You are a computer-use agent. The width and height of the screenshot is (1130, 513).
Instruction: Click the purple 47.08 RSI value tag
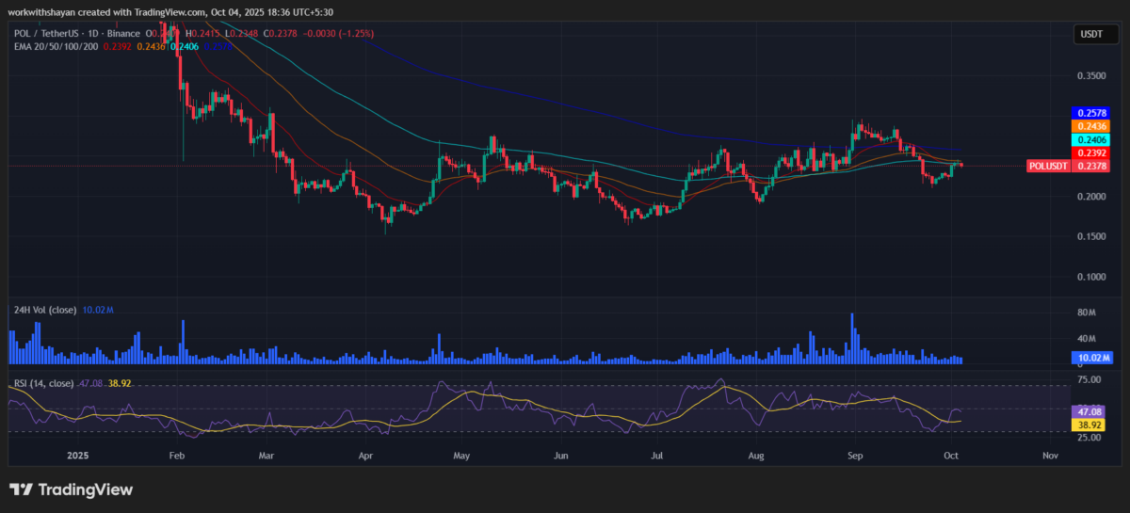click(1088, 411)
